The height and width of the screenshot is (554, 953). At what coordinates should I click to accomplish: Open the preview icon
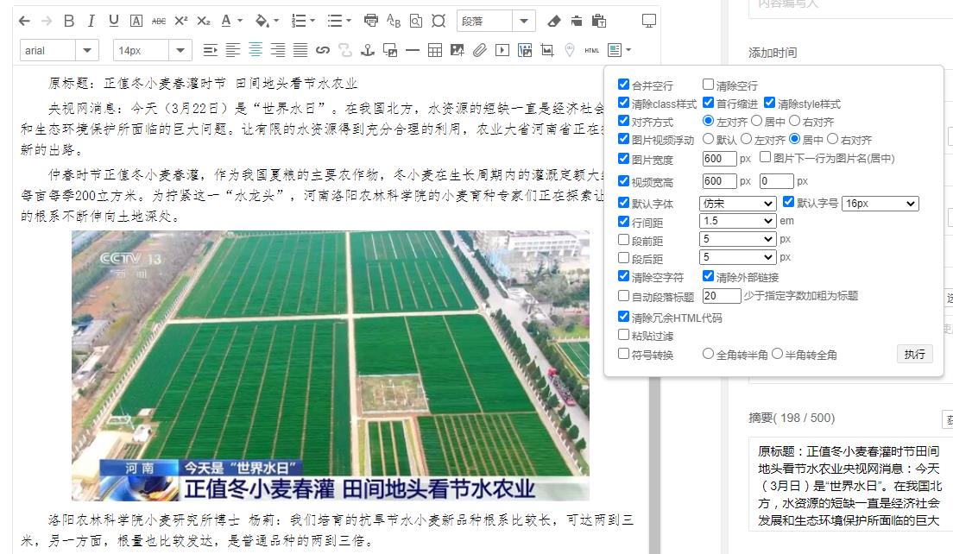416,22
